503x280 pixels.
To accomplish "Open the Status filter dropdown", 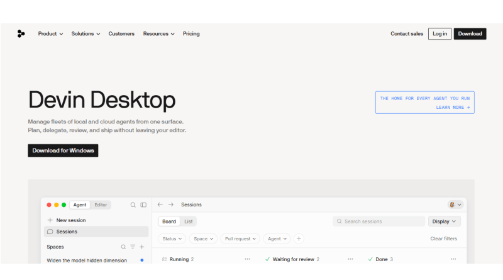I will (x=172, y=238).
